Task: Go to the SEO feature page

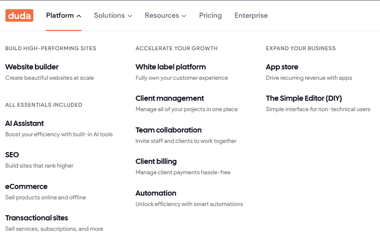Action: pyautogui.click(x=12, y=155)
